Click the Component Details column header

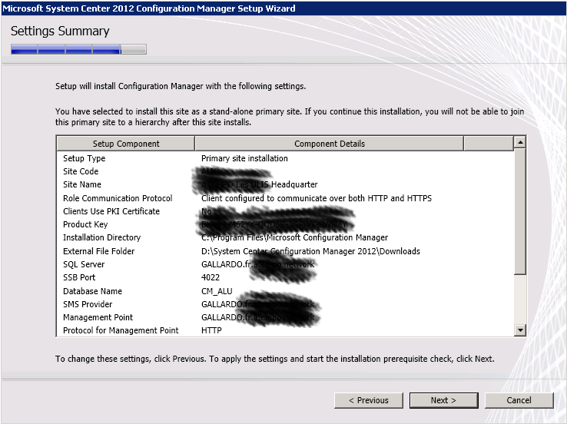coord(330,144)
